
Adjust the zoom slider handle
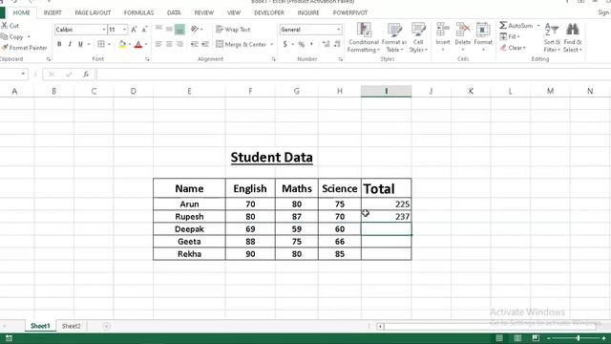(579, 338)
